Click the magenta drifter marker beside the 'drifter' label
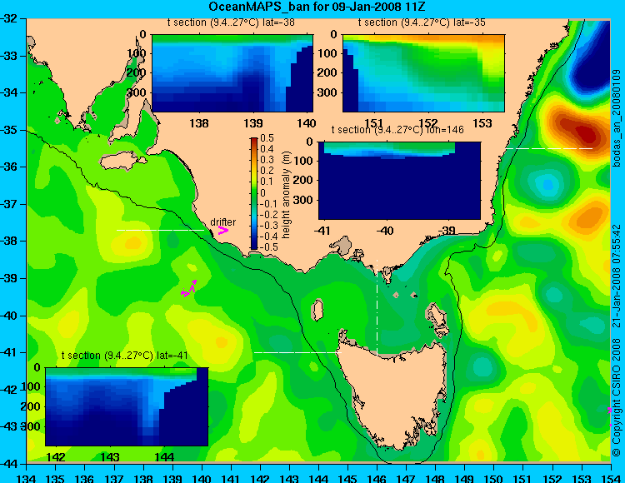 pyautogui.click(x=222, y=230)
